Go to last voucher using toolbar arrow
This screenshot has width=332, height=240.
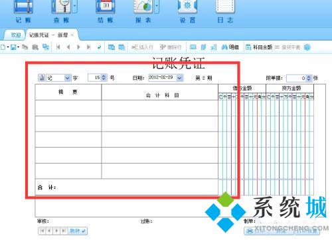coord(89,47)
